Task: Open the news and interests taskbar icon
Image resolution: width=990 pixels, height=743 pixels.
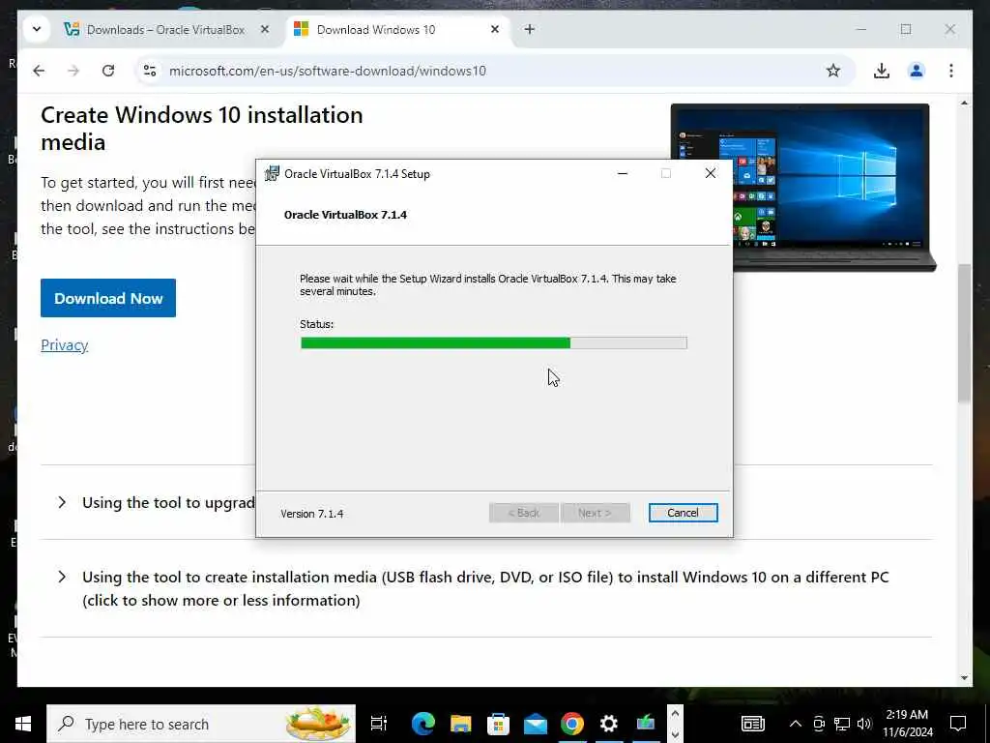Action: coord(752,724)
